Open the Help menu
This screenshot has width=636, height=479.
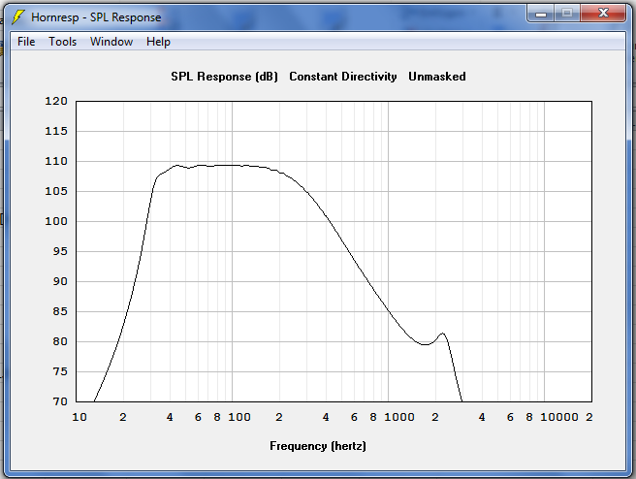pos(158,42)
